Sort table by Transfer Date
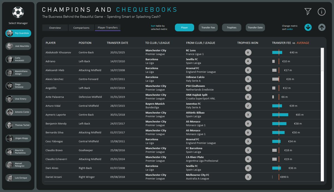Screen dimensions: 334x192 [255, 28]
